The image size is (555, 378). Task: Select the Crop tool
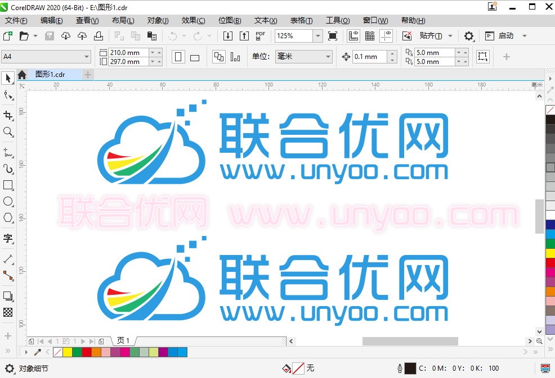(8, 115)
